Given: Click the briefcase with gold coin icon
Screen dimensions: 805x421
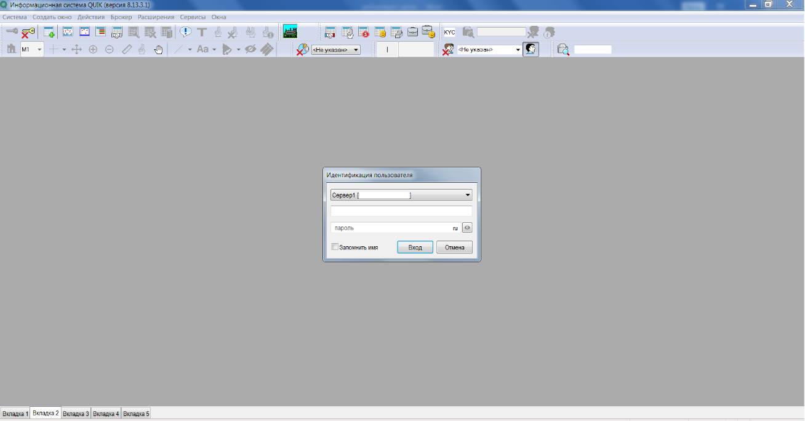Looking at the screenshot, I should (x=428, y=31).
